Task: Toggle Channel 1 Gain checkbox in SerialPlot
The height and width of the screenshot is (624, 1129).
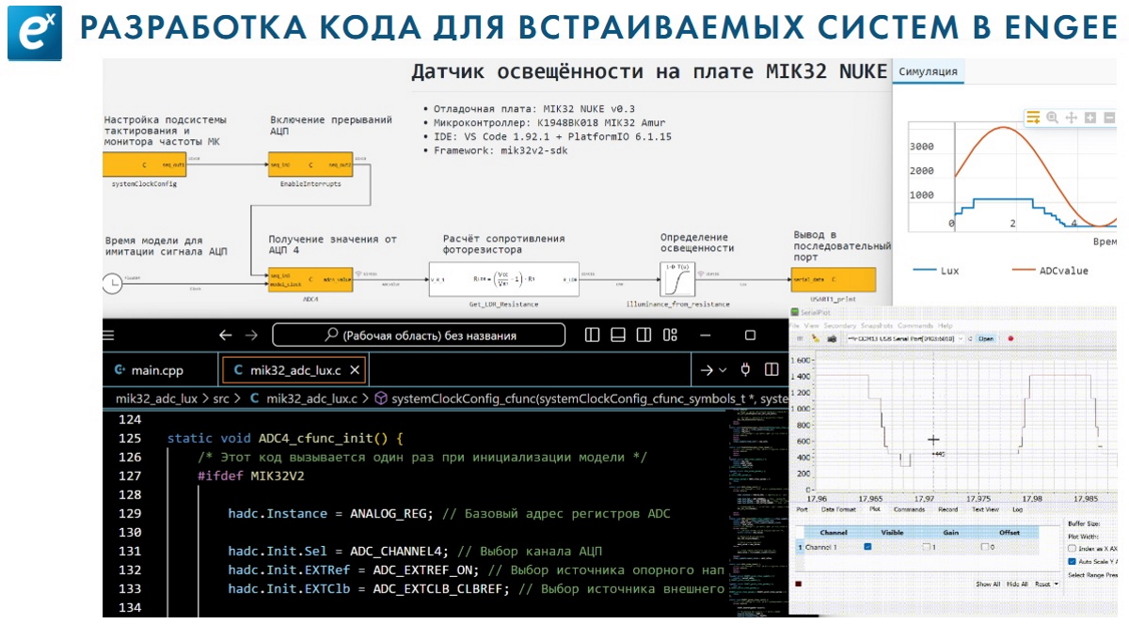Action: [927, 547]
